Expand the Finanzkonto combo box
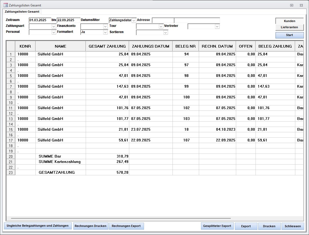 (x=105, y=26)
